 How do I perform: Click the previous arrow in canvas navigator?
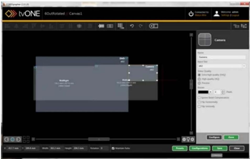point(7,139)
